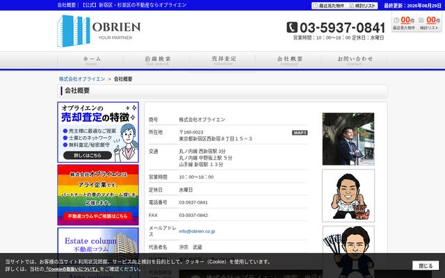The image size is (445, 278).
Task: Click 最終更新 date in top bar
Action: point(412,6)
